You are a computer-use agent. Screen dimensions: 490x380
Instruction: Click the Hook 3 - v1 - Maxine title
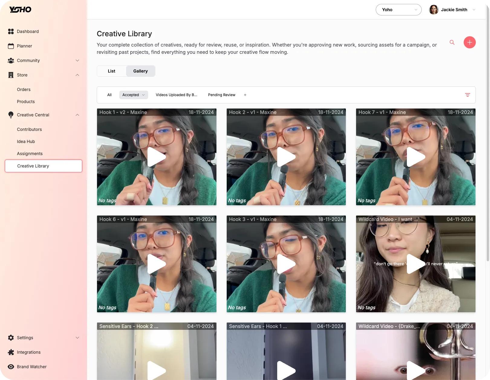tap(253, 219)
